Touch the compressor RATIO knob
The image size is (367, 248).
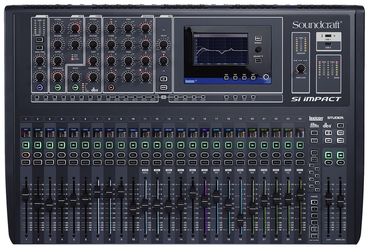[75, 76]
